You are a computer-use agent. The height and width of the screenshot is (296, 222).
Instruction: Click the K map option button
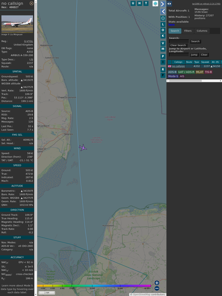pyautogui.click(x=163, y=36)
